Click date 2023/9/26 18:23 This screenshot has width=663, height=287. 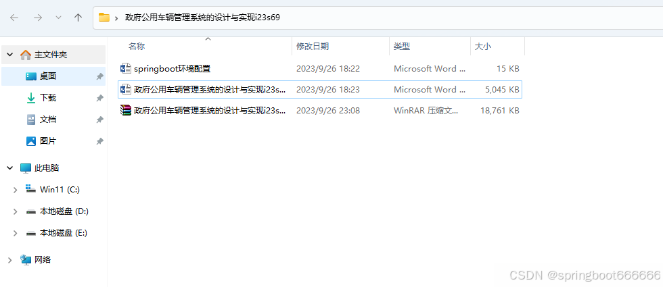point(327,89)
